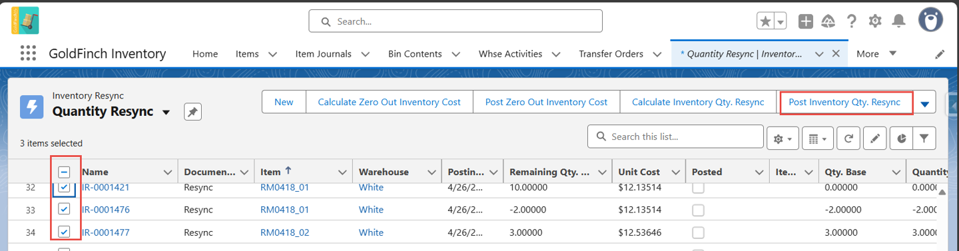Open the Help question mark icon

tap(852, 21)
